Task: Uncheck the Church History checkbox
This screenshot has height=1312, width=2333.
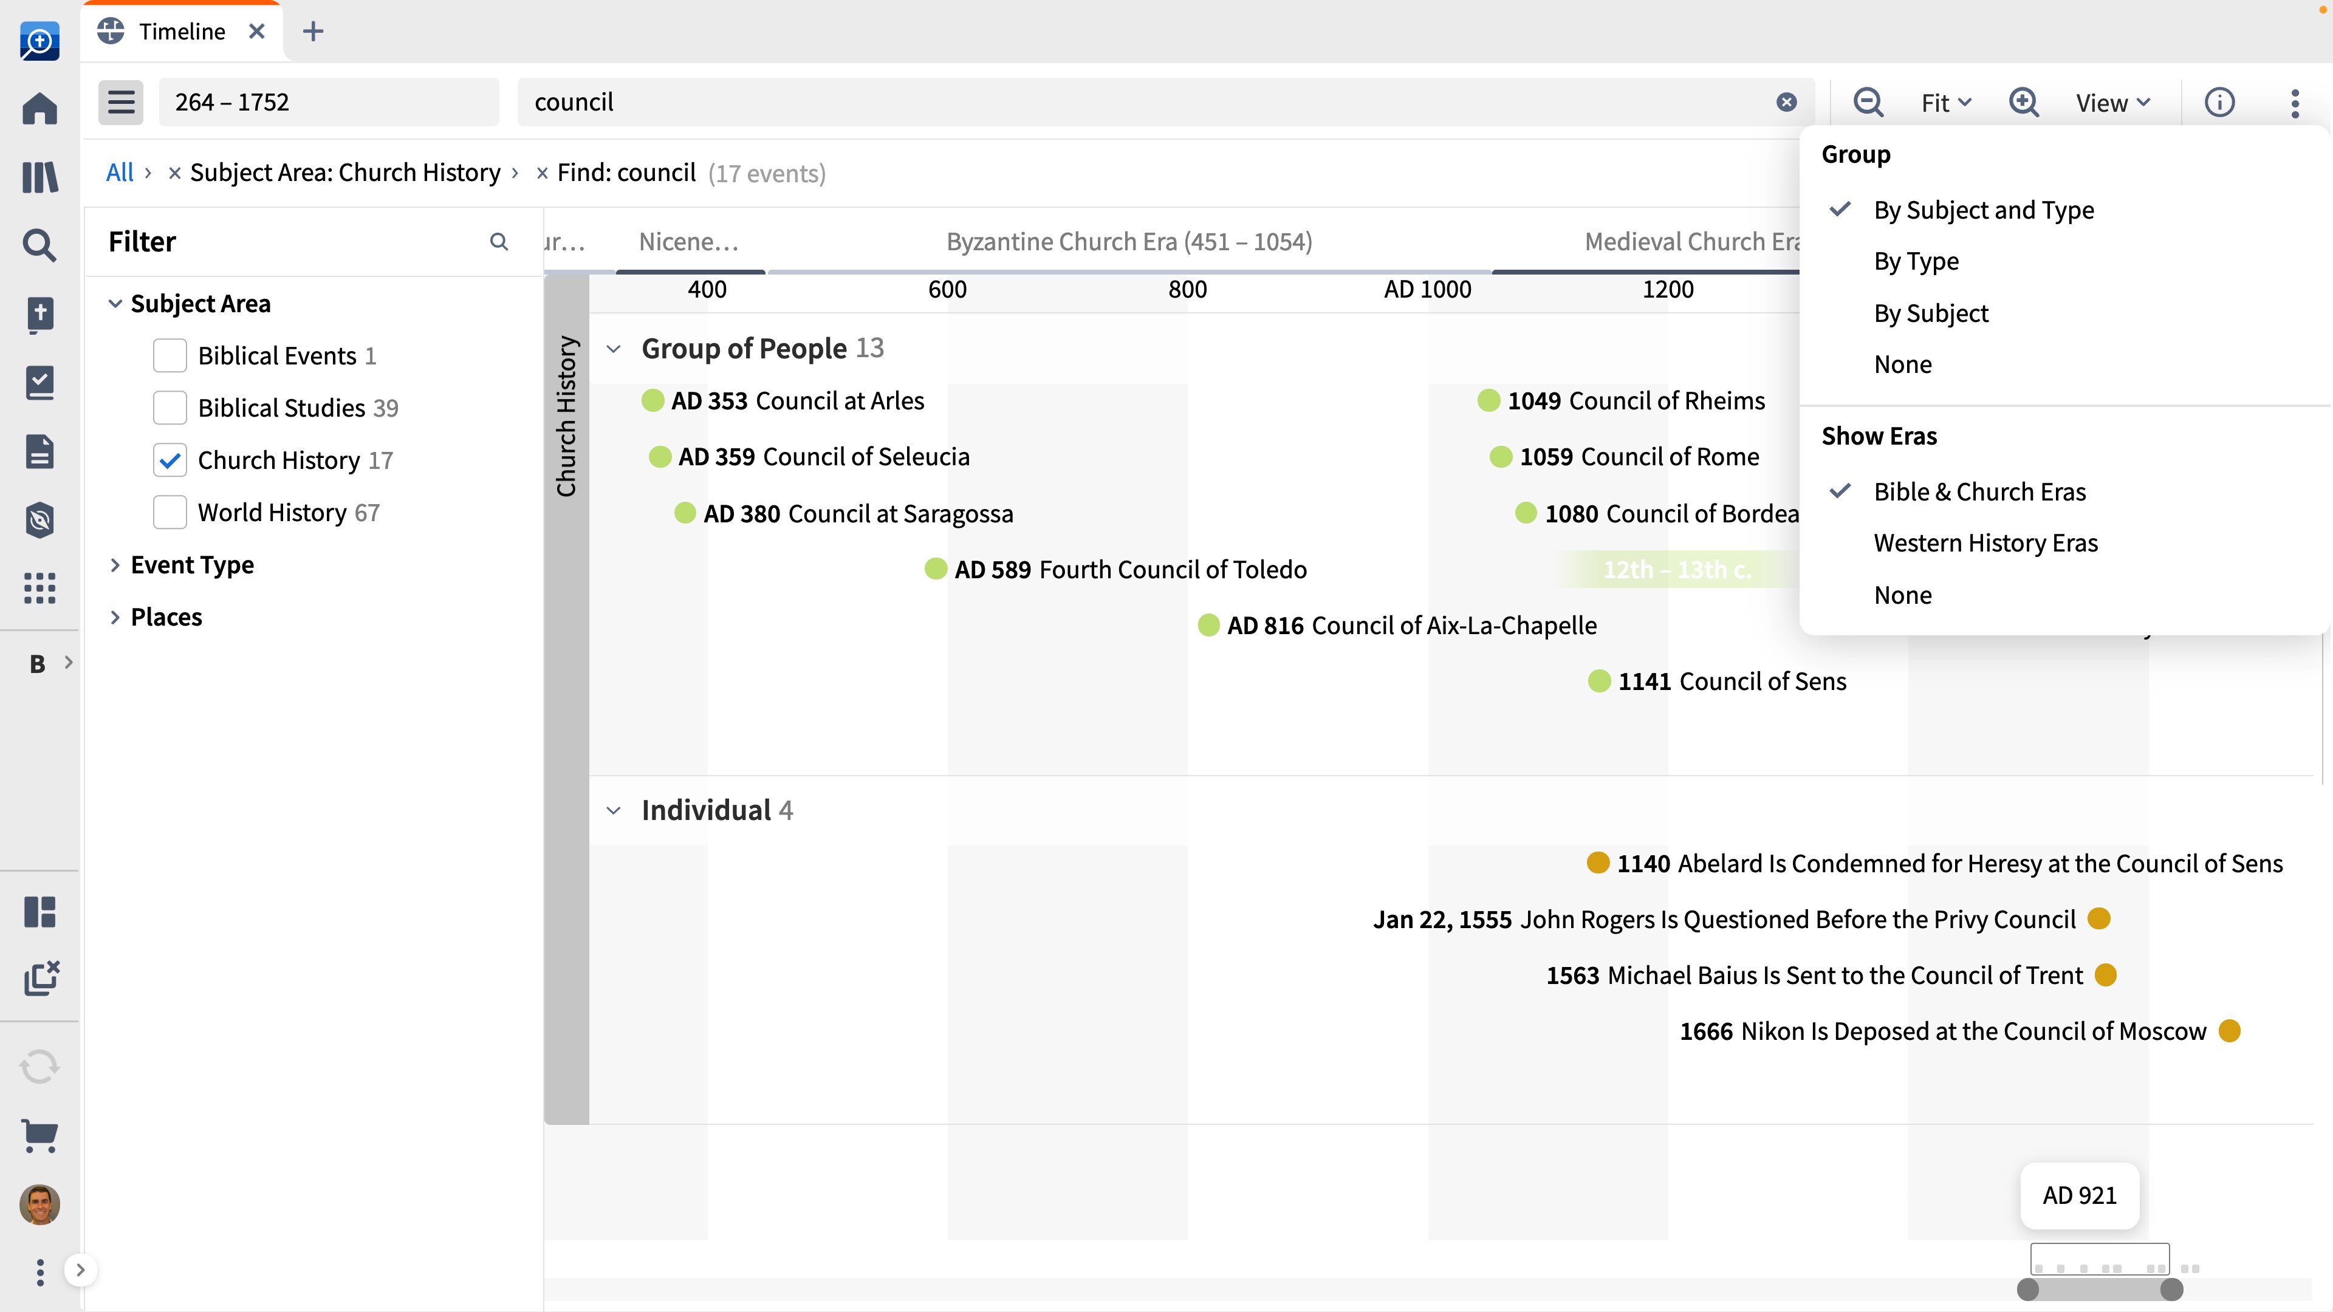Action: tap(170, 460)
